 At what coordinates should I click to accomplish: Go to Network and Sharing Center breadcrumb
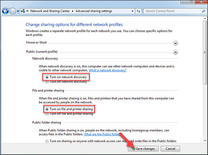(x=52, y=11)
